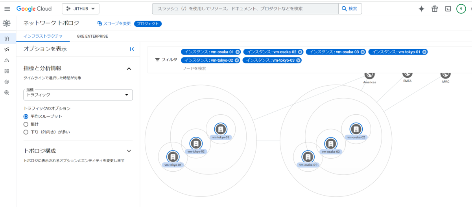Activate Cloud Shell terminal icon
This screenshot has height=207, width=472.
(x=448, y=9)
